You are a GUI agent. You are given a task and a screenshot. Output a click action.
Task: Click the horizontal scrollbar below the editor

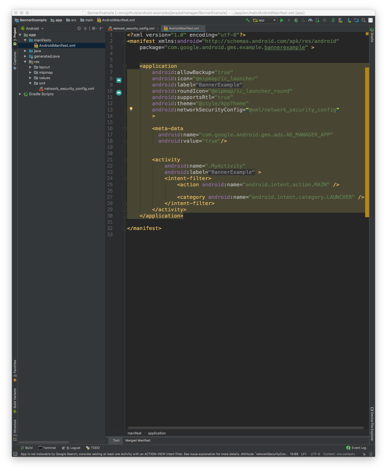click(x=245, y=428)
